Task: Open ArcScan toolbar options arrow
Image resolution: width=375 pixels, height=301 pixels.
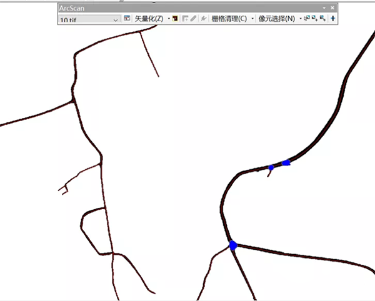Action: point(324,8)
